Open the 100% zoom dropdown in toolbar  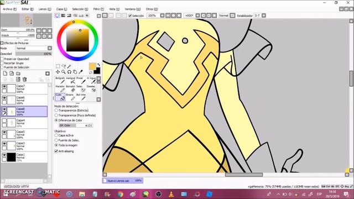tap(162, 15)
